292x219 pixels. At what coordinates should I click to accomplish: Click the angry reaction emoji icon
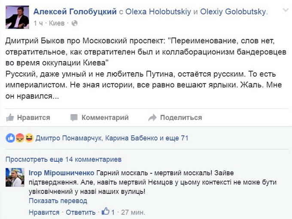coord(19,138)
